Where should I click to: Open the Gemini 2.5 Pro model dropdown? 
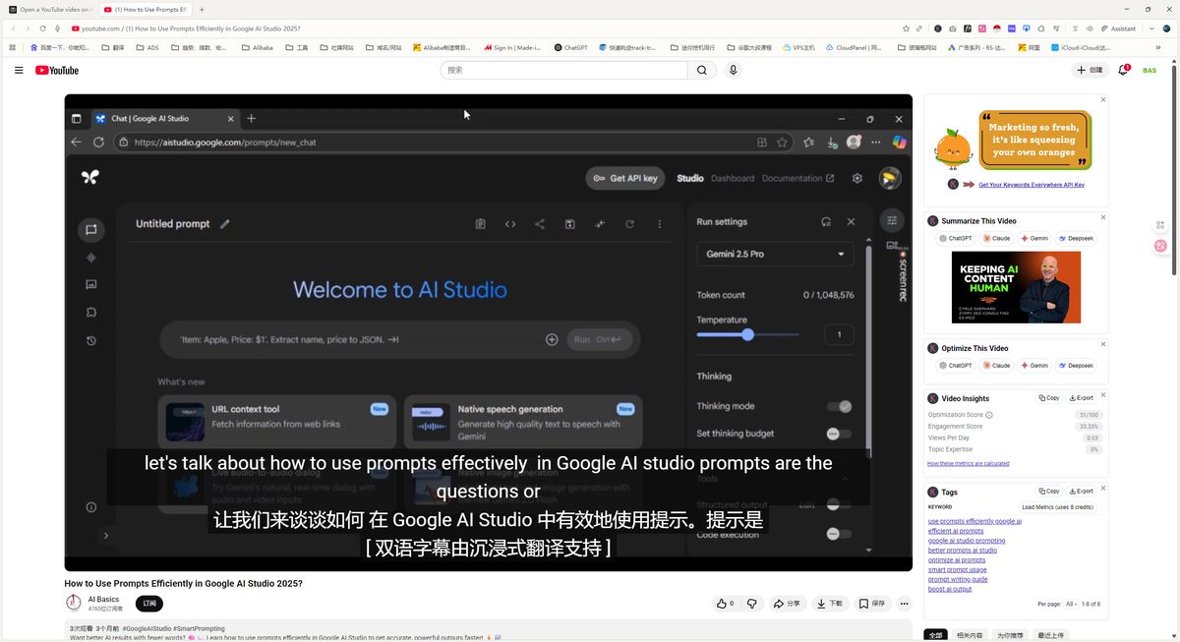pos(774,254)
